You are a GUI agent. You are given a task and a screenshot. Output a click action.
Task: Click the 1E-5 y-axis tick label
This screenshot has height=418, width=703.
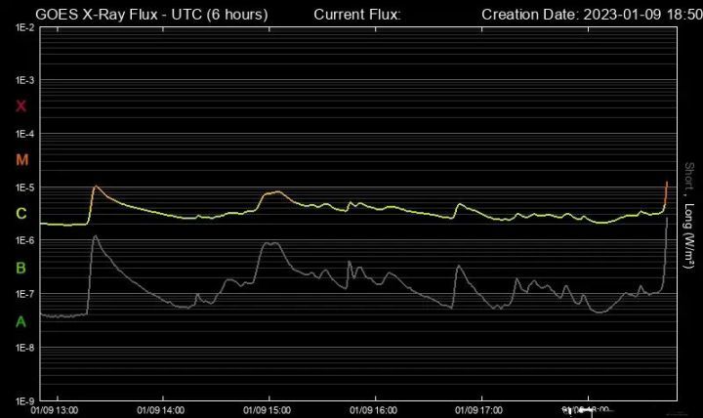coord(24,188)
